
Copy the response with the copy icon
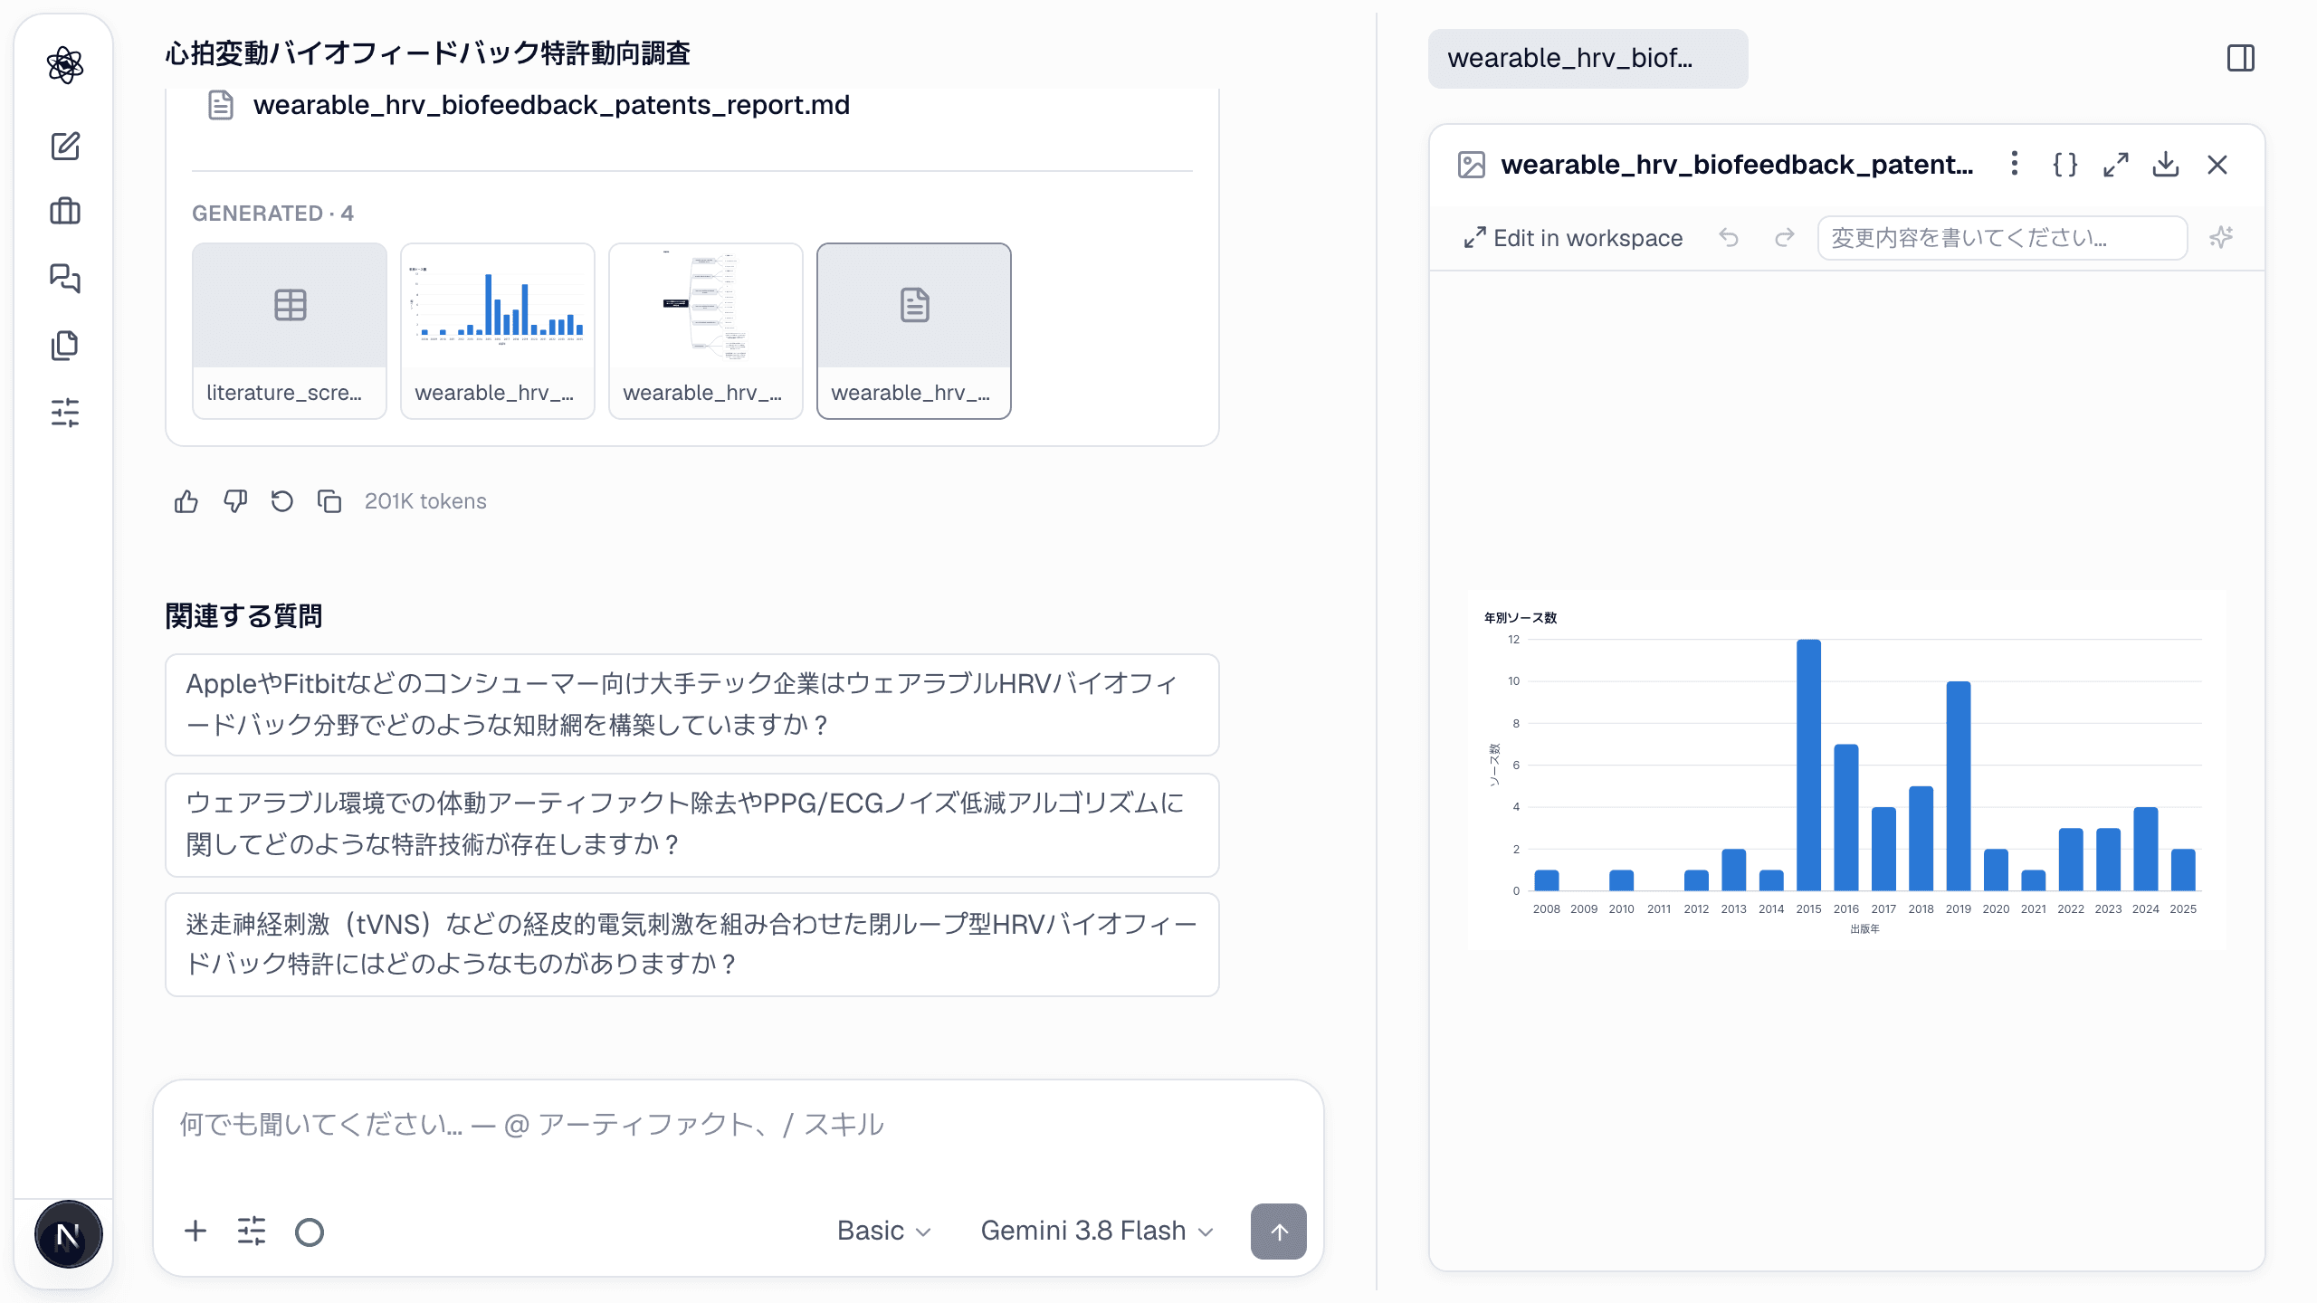(x=329, y=501)
